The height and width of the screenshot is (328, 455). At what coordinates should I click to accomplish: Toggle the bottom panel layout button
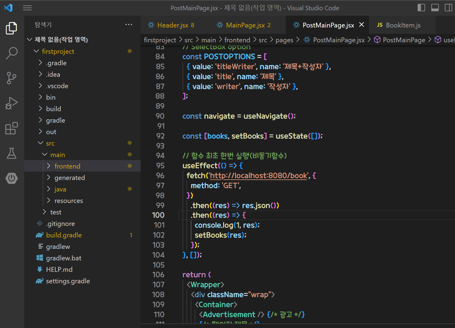pos(435,8)
